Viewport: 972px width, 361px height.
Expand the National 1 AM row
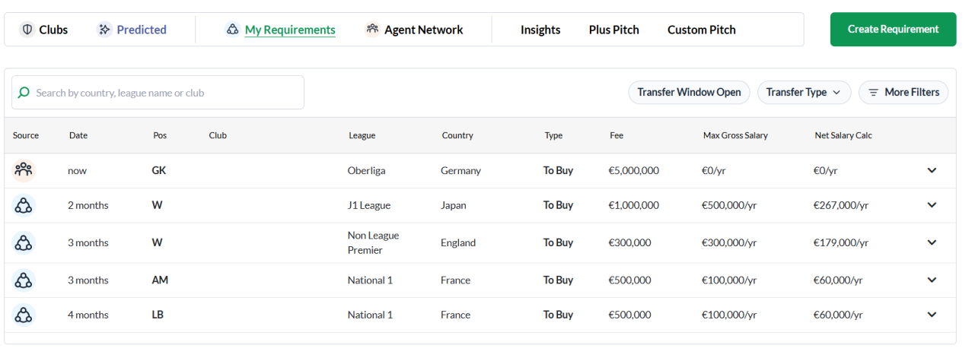click(932, 280)
